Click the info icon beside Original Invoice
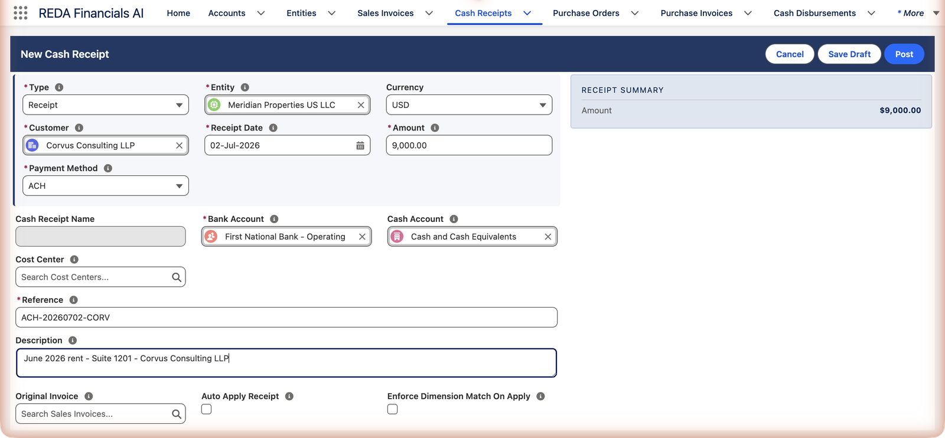The height and width of the screenshot is (438, 945). tap(89, 397)
